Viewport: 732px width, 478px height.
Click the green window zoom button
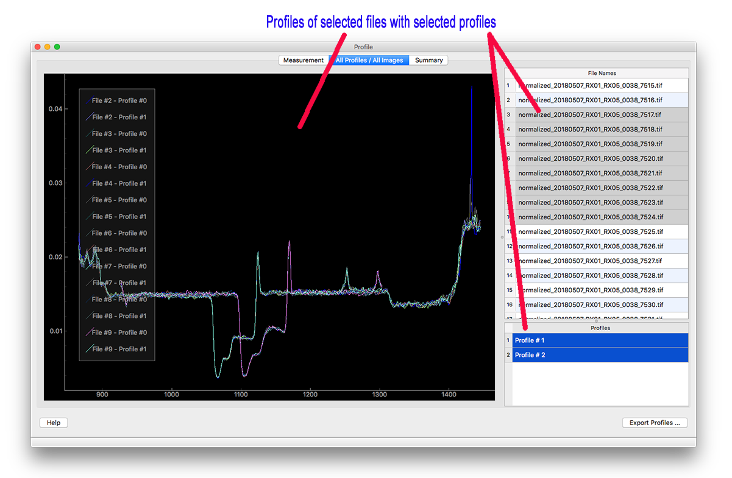(57, 47)
